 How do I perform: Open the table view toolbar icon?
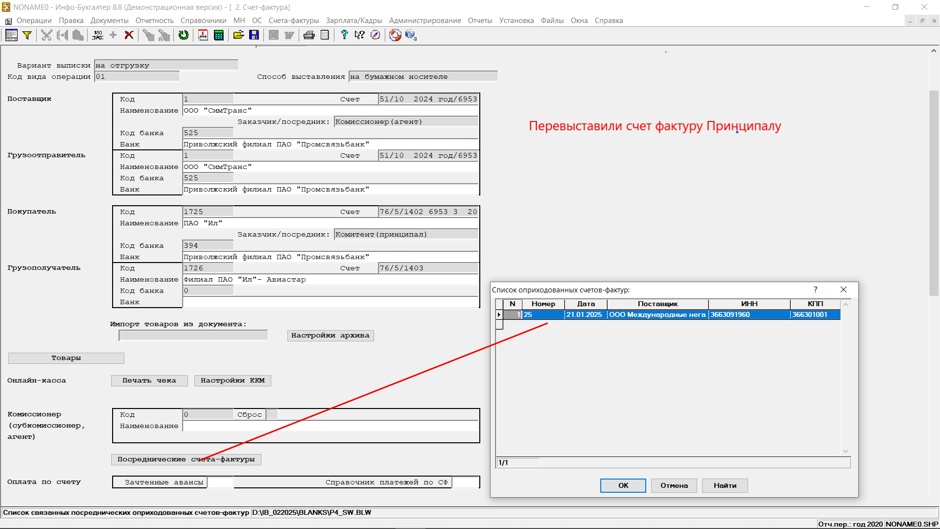11,35
